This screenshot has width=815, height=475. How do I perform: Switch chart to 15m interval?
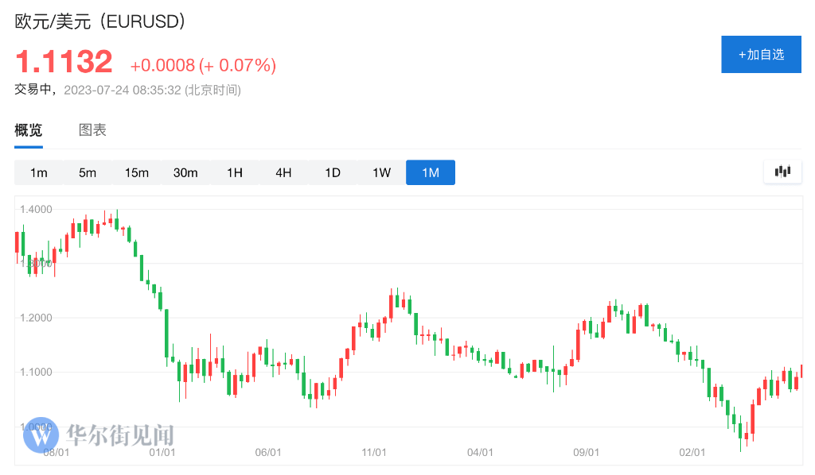click(x=137, y=172)
